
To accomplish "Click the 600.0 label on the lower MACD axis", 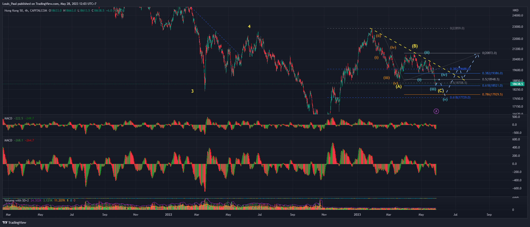I will pos(516,139).
